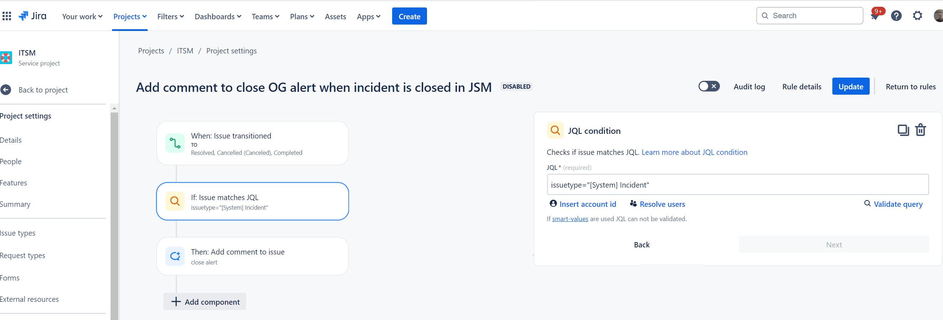Click Projects in the breadcrumb

coord(151,51)
